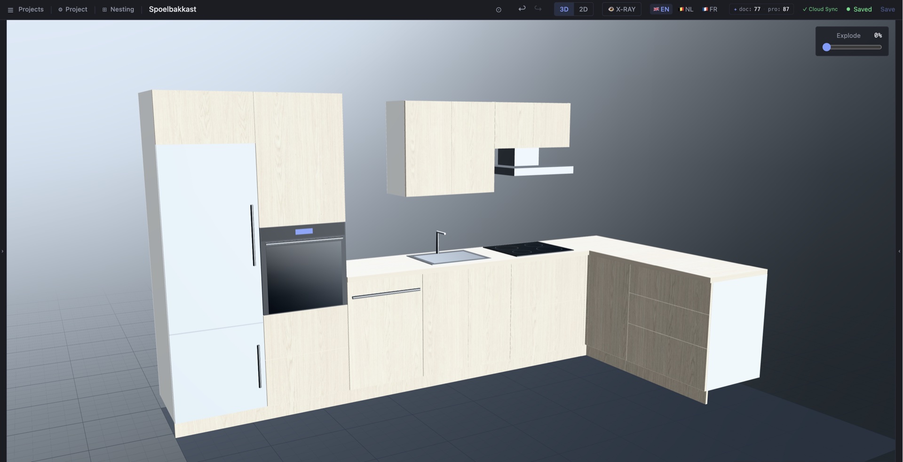Click the Spoelbakkast project title

pos(173,9)
